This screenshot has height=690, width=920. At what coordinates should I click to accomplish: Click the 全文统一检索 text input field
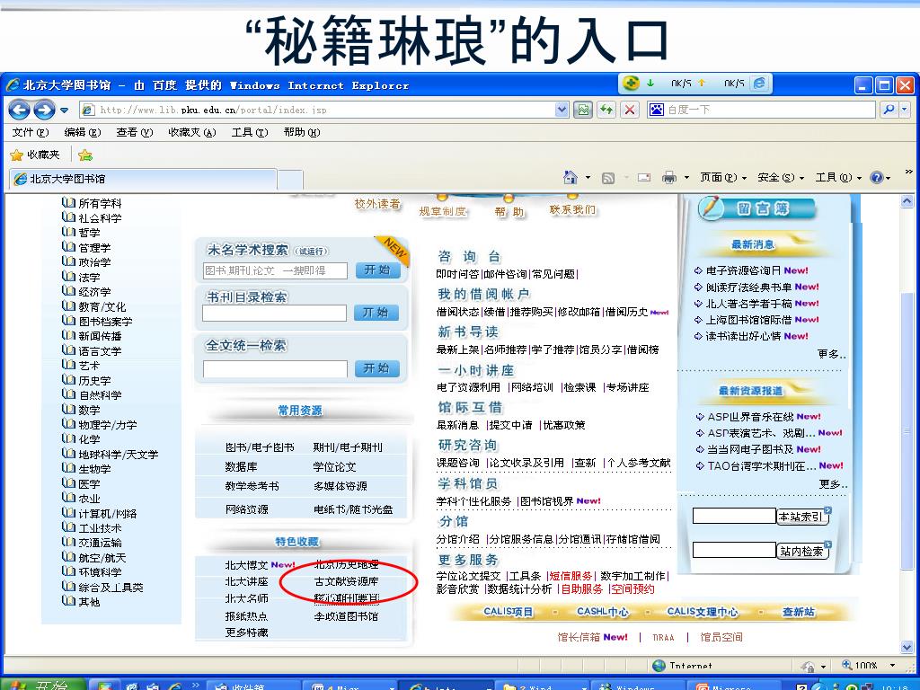tap(275, 369)
